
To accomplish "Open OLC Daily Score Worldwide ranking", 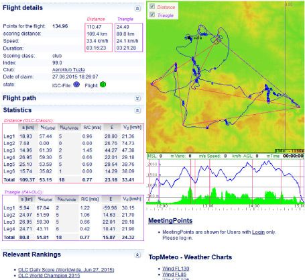I will [66, 270].
